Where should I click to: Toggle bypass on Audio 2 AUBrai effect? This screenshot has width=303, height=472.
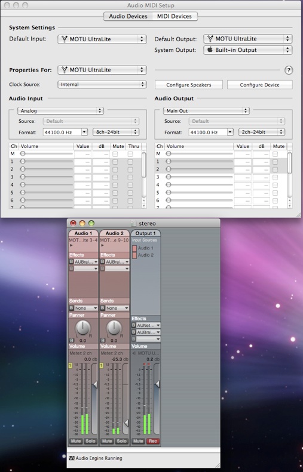(x=103, y=262)
